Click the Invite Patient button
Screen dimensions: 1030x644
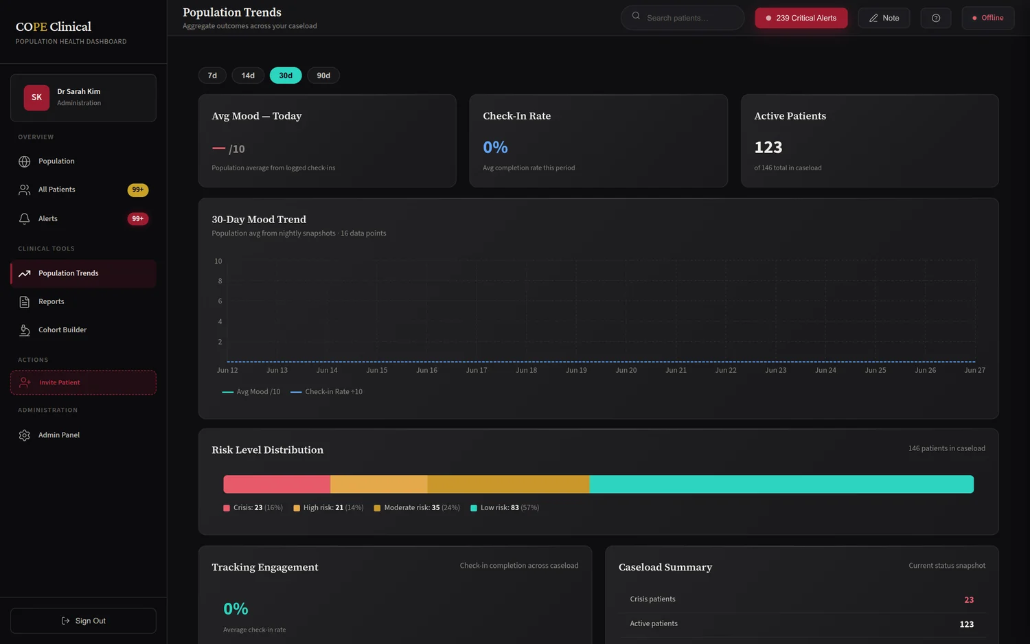pos(83,382)
